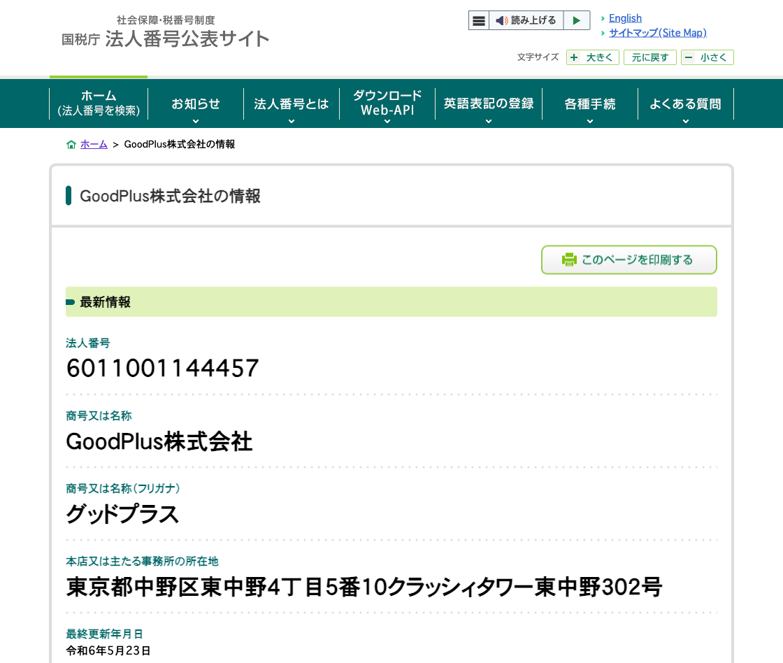Open the 法人番号とは navigation menu

tap(292, 104)
